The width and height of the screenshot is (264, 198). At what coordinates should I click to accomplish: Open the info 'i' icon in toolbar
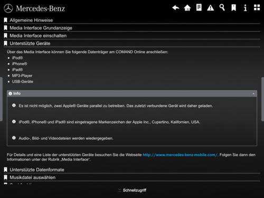(x=245, y=8)
